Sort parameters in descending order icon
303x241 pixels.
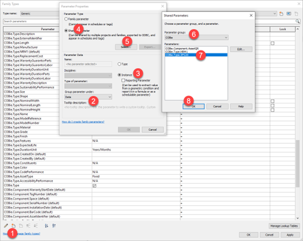[x=54, y=225]
